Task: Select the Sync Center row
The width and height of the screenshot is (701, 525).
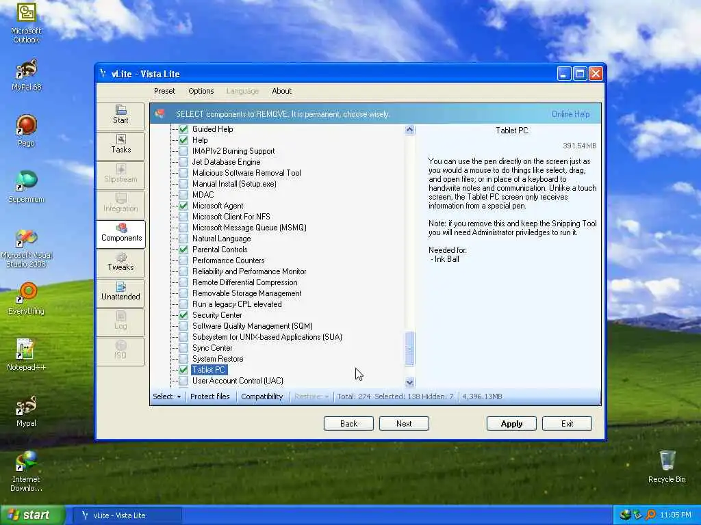Action: pyautogui.click(x=212, y=348)
